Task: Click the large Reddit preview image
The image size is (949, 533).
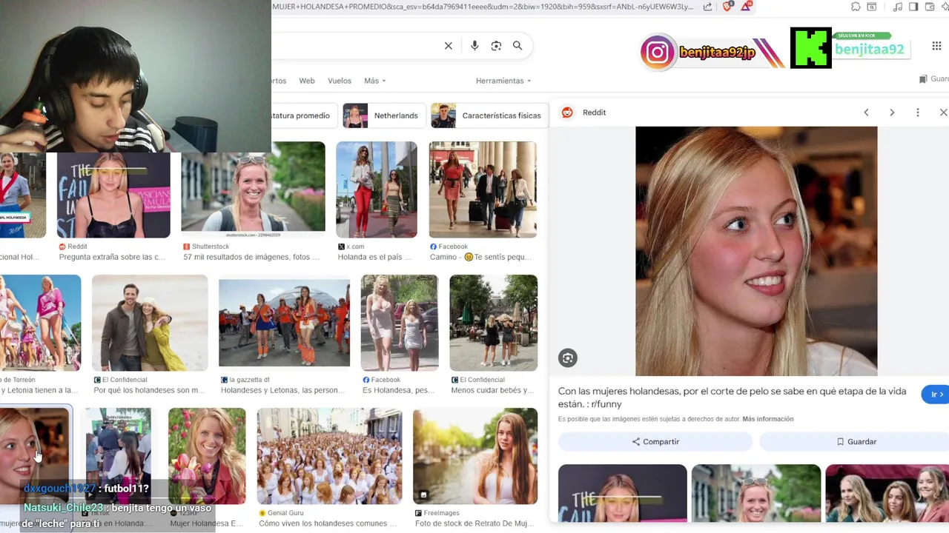Action: coord(756,251)
